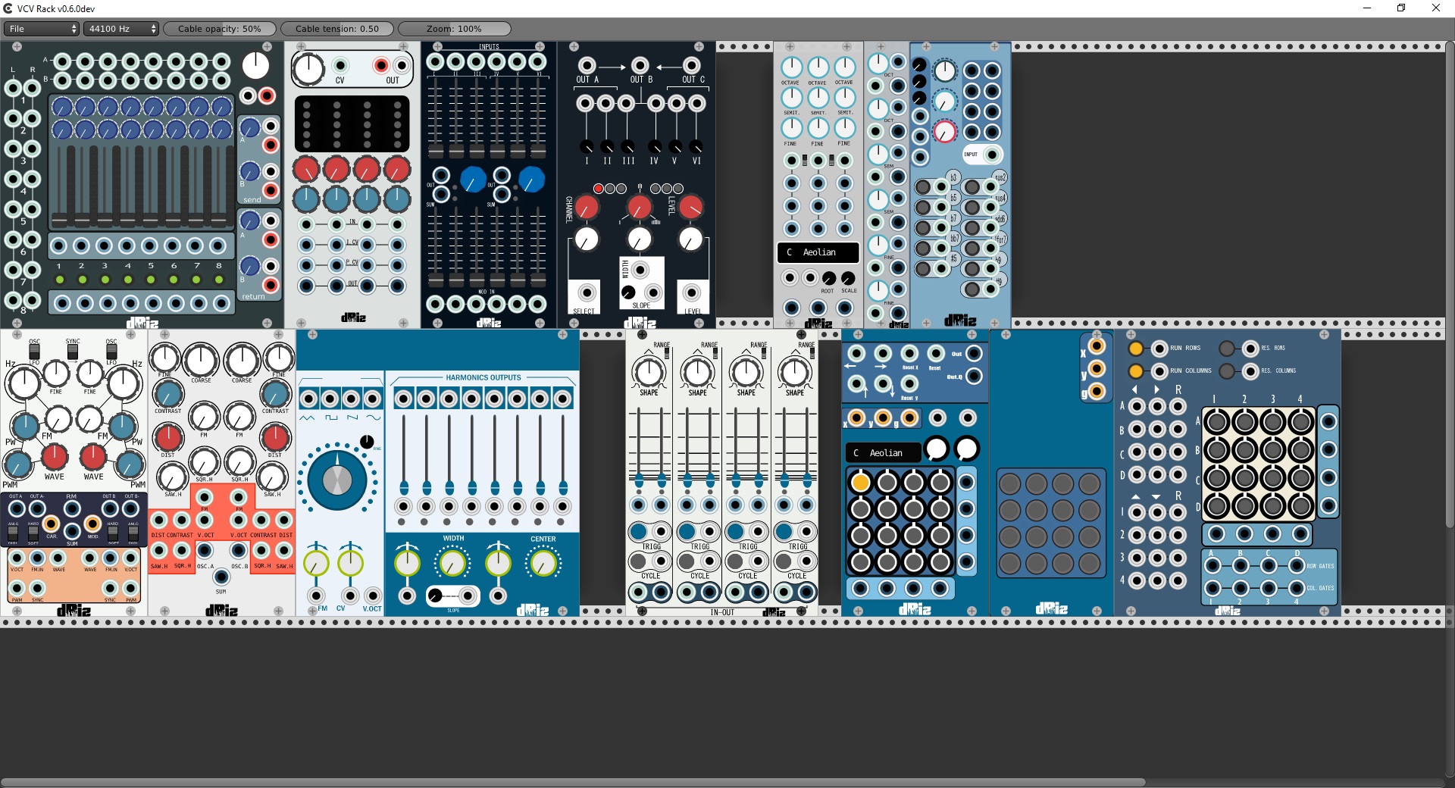This screenshot has height=788, width=1455.
Task: Click the CENTER knob on harmonics module
Action: tap(543, 563)
